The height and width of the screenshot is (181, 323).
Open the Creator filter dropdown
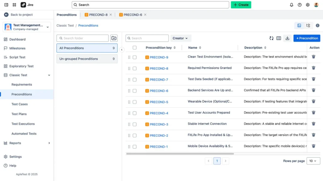[x=181, y=38]
